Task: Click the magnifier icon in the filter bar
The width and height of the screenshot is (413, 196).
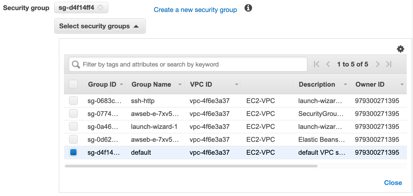Action: tap(76, 64)
